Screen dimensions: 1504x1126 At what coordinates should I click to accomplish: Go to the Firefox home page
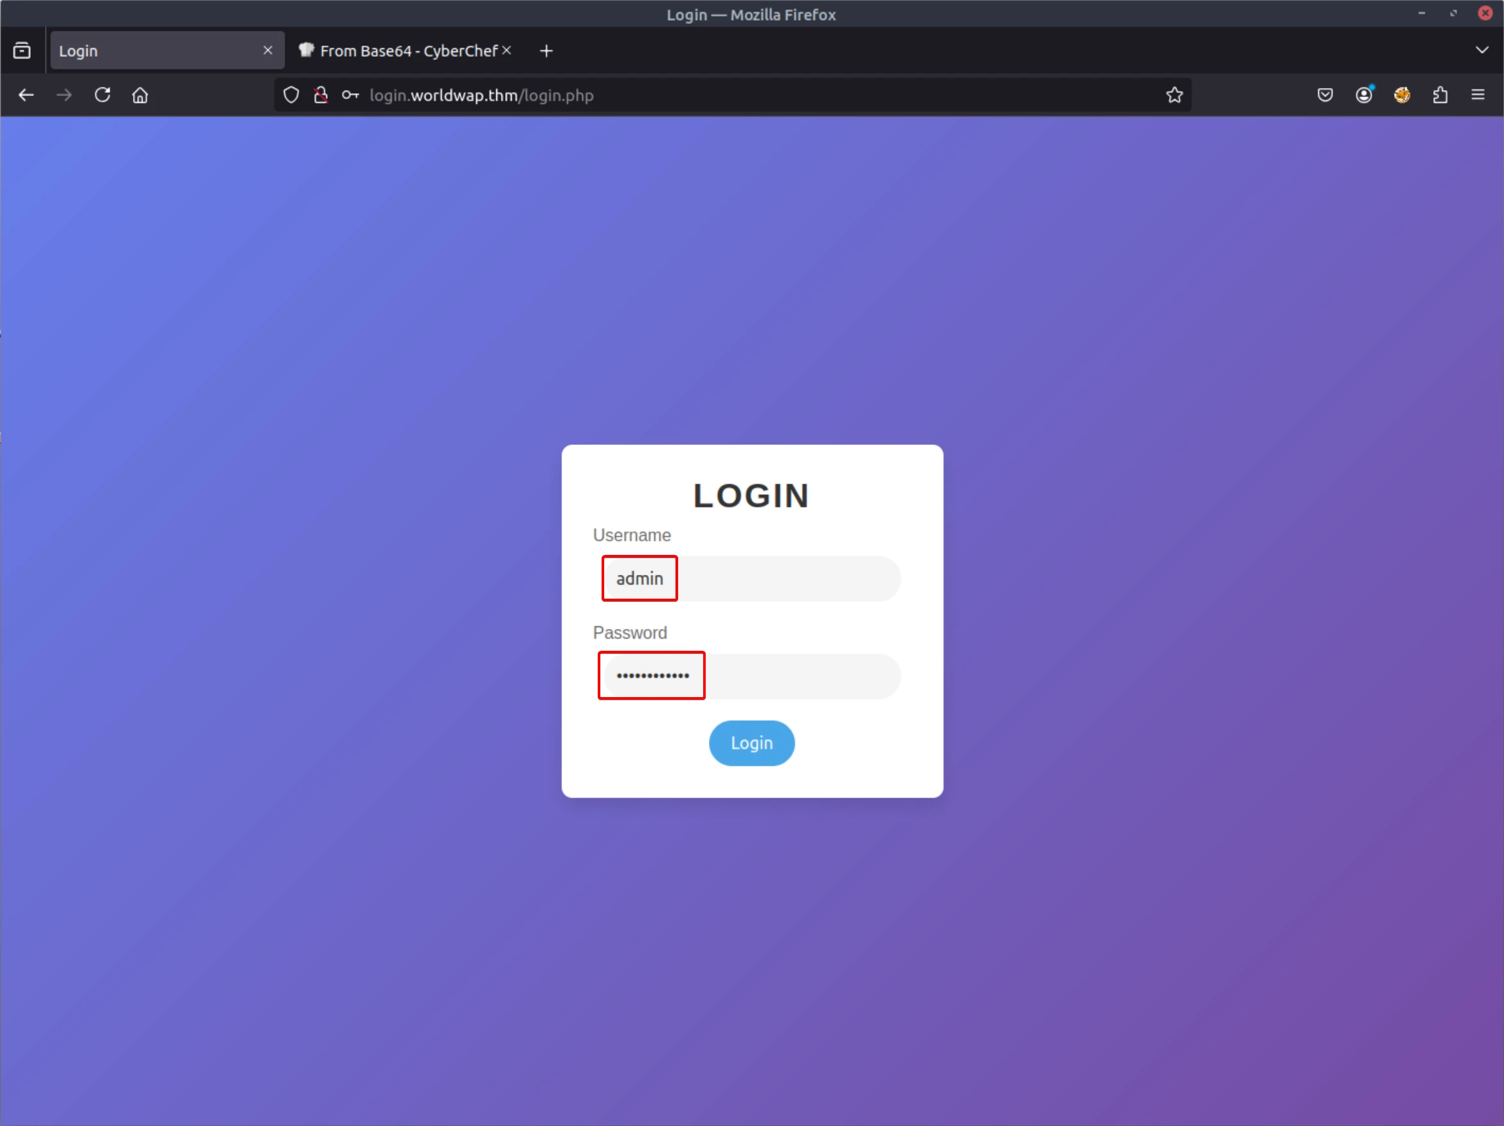pos(140,95)
